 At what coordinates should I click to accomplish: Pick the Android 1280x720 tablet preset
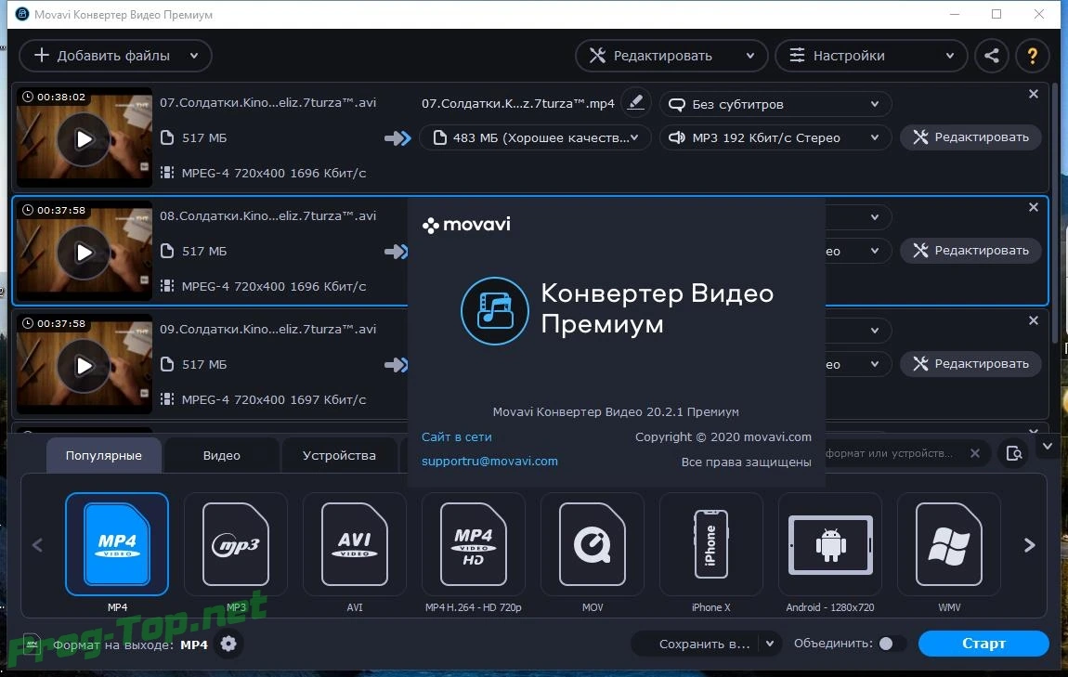pyautogui.click(x=829, y=544)
